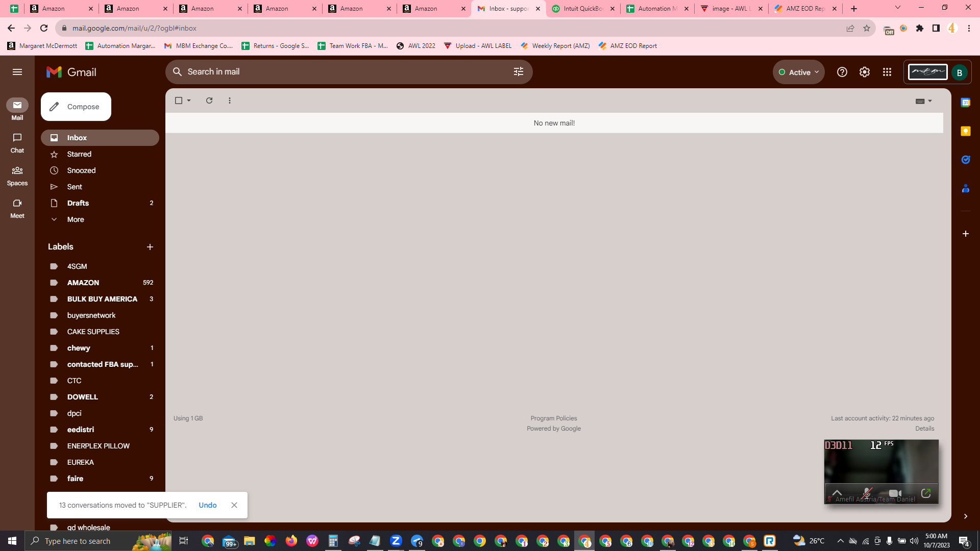Compose a new email
This screenshot has width=980, height=551.
(76, 107)
